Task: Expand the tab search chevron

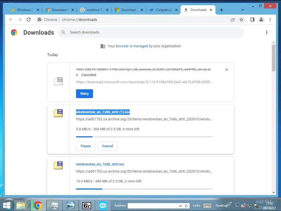Action: click(x=243, y=10)
